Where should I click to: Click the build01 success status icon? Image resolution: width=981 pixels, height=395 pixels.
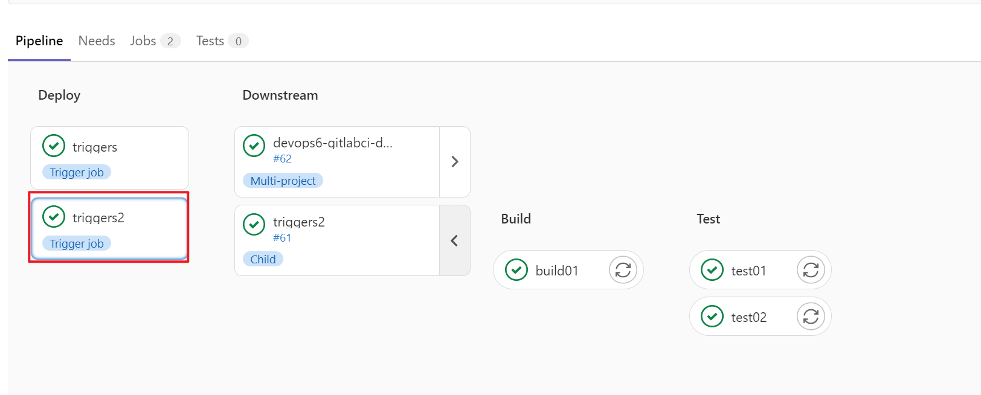coord(516,270)
